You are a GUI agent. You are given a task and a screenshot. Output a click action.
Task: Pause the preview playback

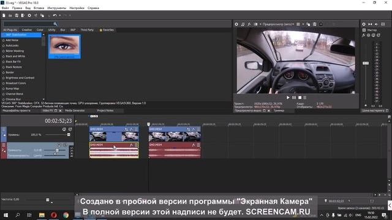coord(294,98)
